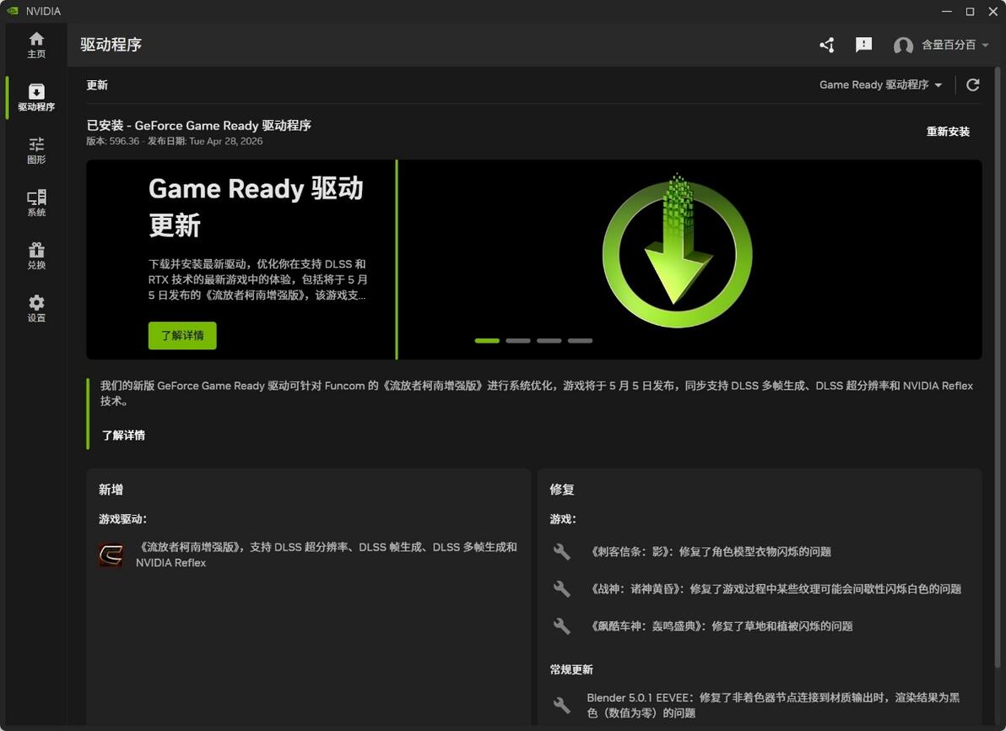1006x731 pixels.
Task: Click the green download arrow banner graphic
Action: coord(677,251)
